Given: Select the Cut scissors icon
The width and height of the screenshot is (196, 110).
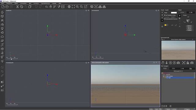Looking at the screenshot, I should tap(17, 7).
